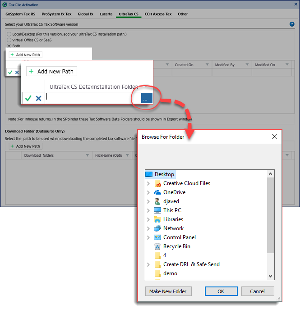Click the blue help question mark icon
Viewport: 300px width, 309px height.
pos(292,24)
